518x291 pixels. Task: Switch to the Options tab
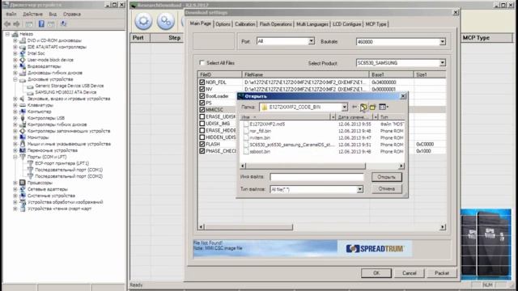point(223,24)
